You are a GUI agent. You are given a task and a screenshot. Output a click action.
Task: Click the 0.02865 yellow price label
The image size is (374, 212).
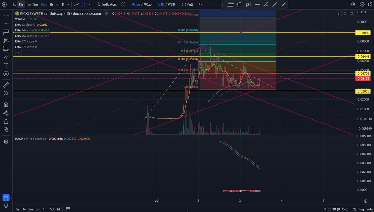pos(362,91)
